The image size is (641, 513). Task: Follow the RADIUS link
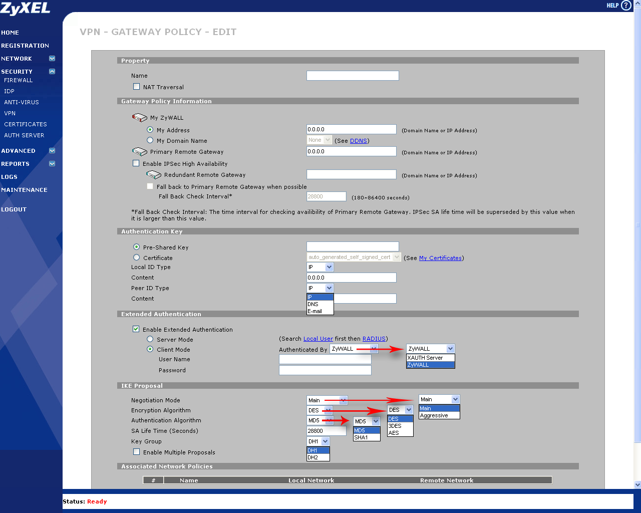pos(374,339)
